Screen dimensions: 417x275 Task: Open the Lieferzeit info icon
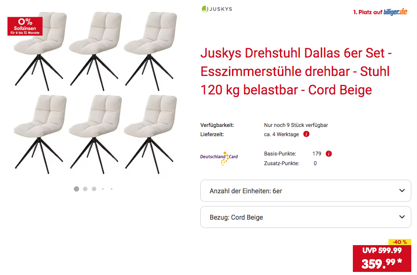[x=306, y=134]
